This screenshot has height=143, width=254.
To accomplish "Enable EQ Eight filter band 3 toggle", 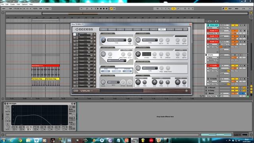I will (28, 129).
